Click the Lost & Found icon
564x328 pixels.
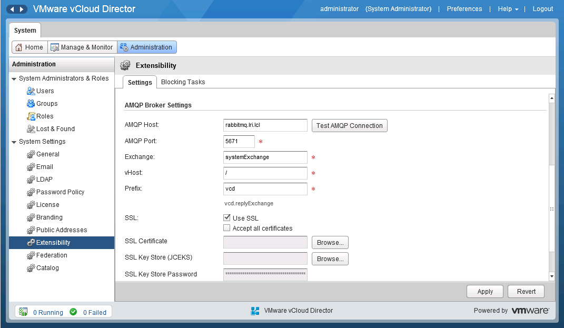[x=31, y=129]
